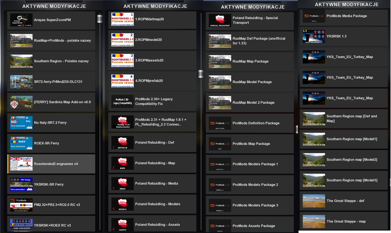Choose 'The Great Steppe - def' entry text

point(345,201)
